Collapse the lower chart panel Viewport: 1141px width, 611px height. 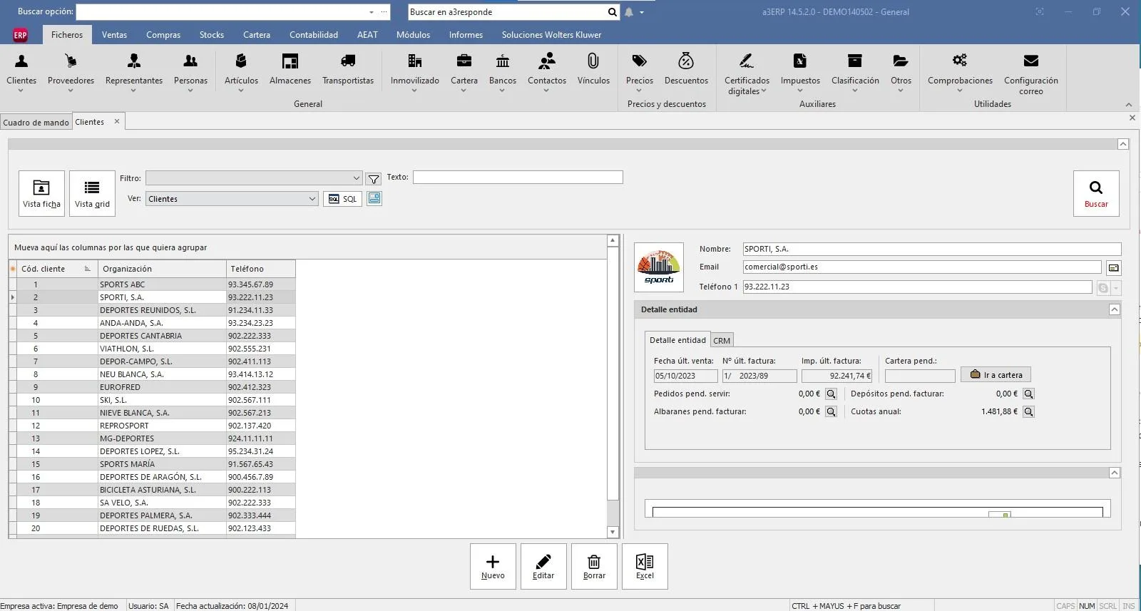[x=1115, y=473]
